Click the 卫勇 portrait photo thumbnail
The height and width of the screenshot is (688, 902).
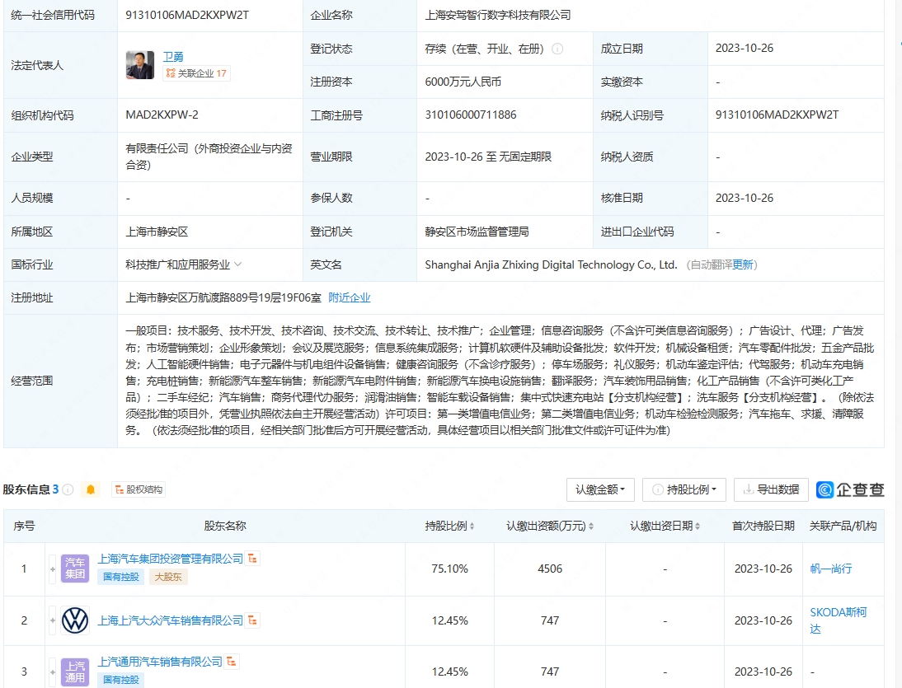(x=140, y=65)
